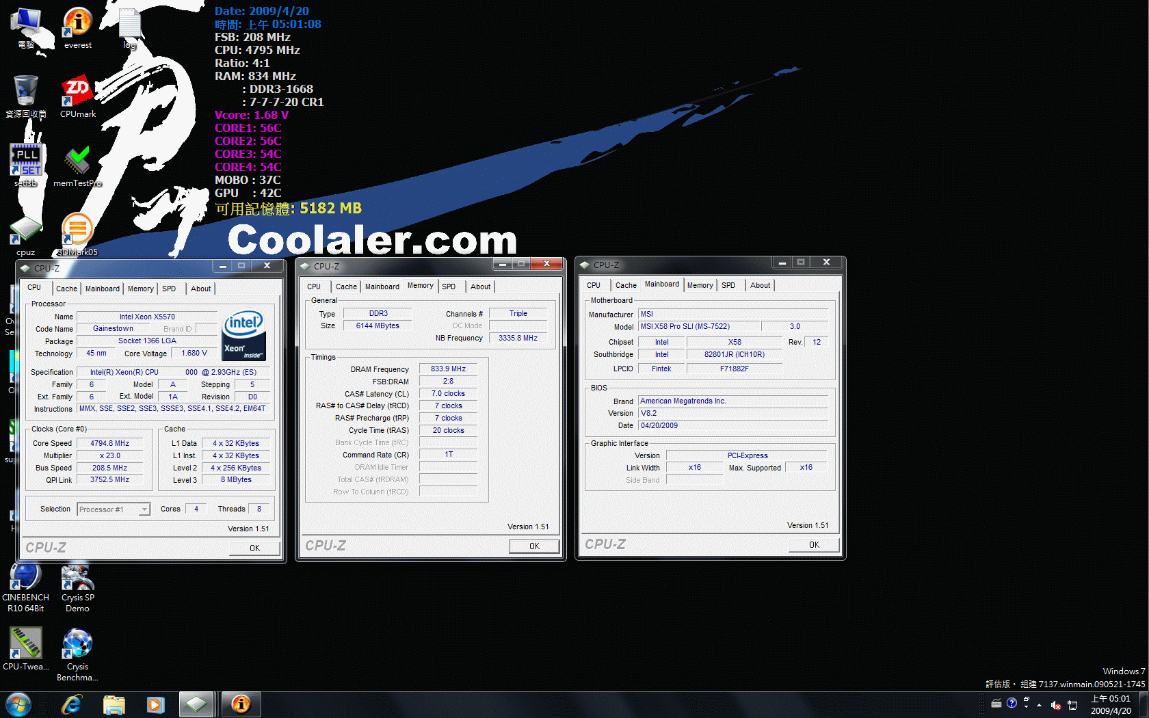Select Cache tab in middle CPU-Z window
The height and width of the screenshot is (718, 1149).
click(x=346, y=287)
